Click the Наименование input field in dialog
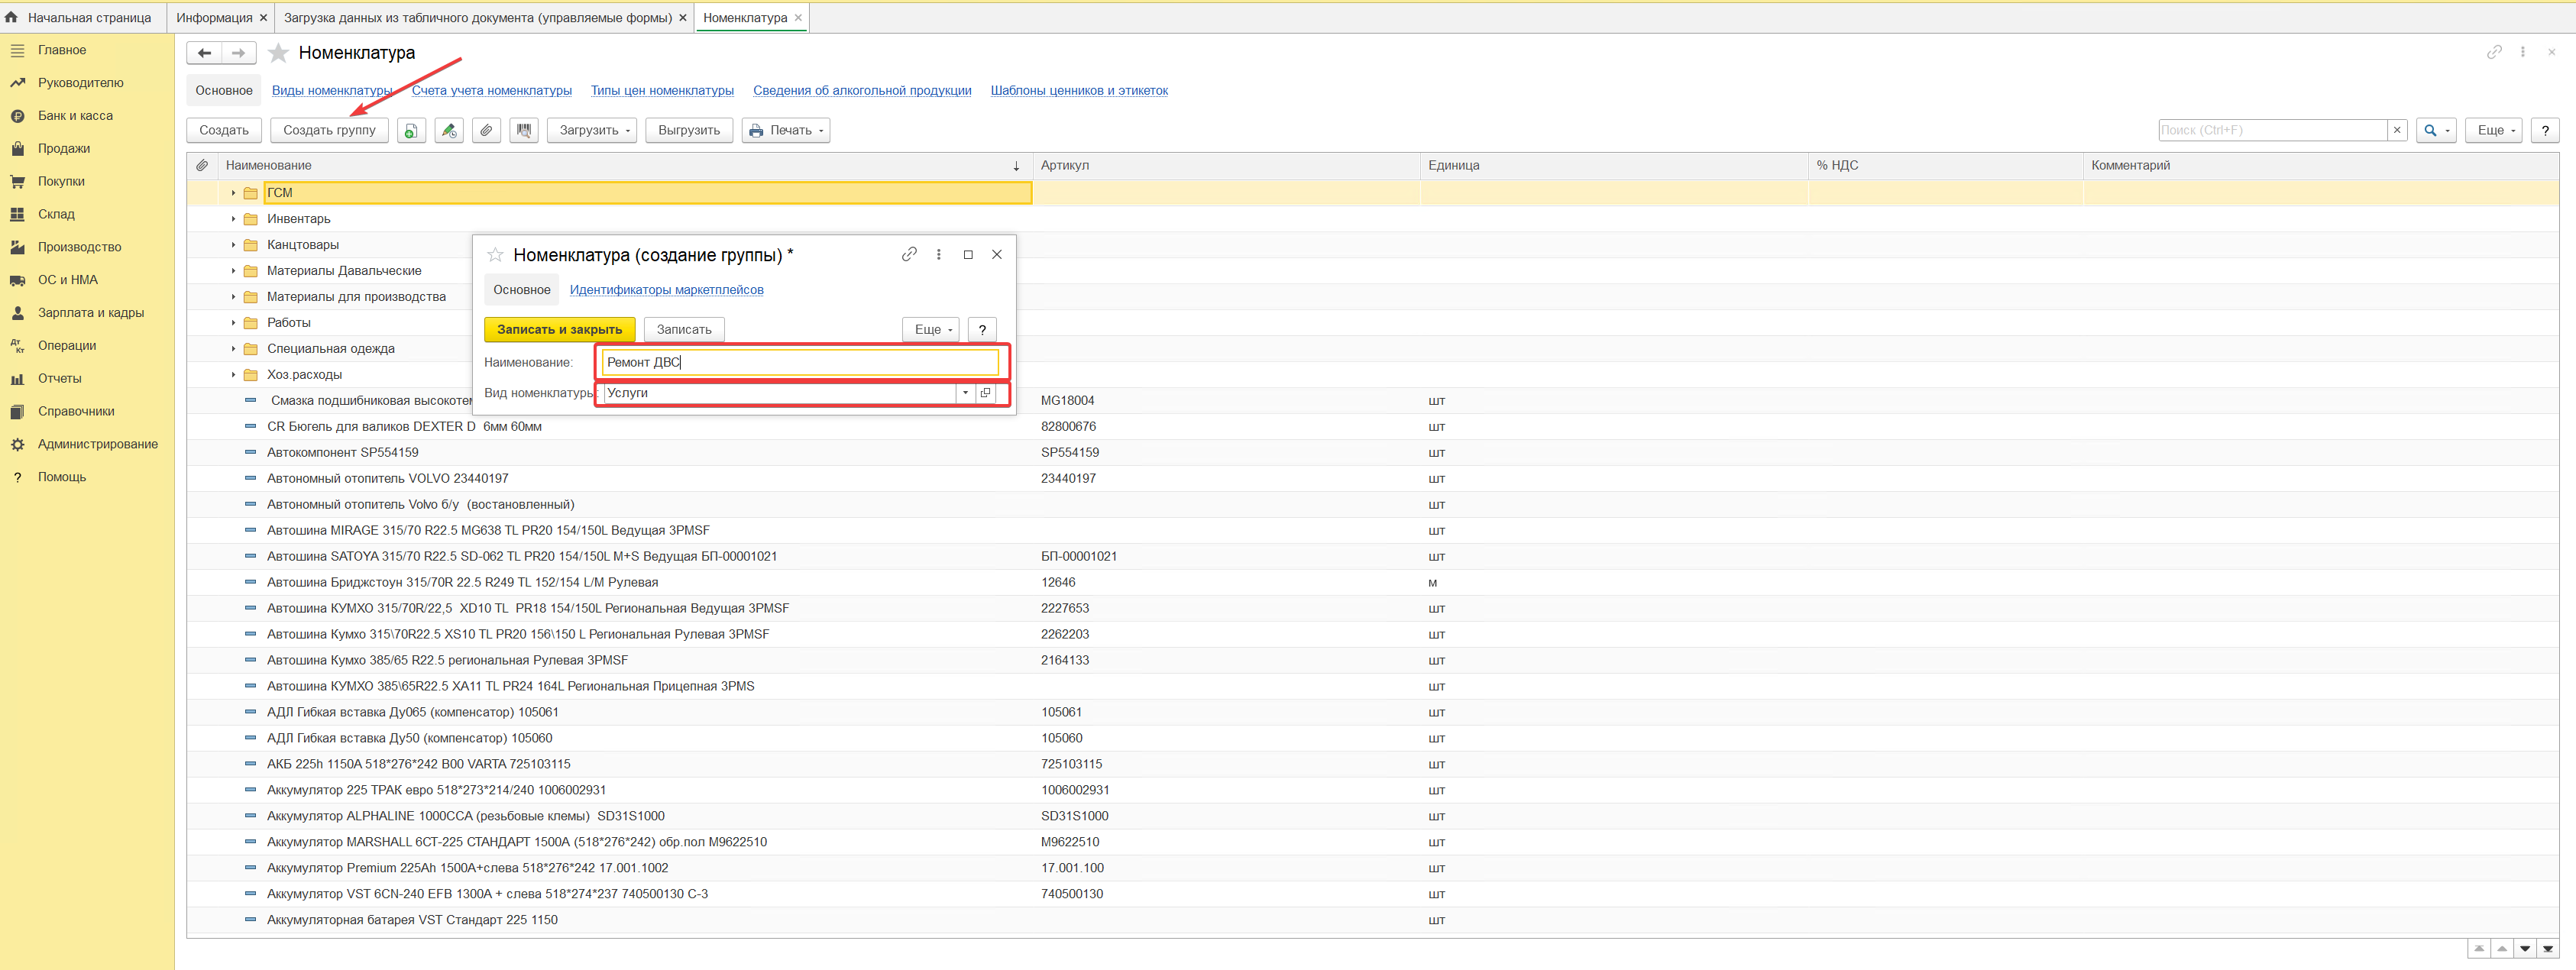The image size is (2576, 970). [801, 362]
